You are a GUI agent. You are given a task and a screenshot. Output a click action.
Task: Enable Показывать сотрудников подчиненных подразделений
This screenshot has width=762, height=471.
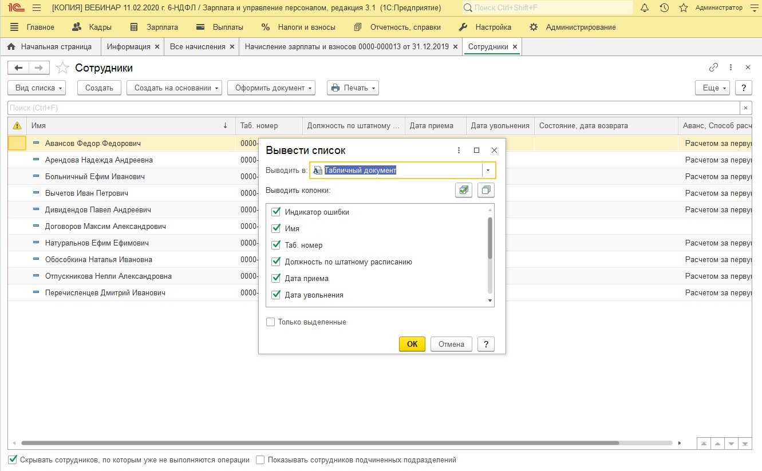click(260, 460)
